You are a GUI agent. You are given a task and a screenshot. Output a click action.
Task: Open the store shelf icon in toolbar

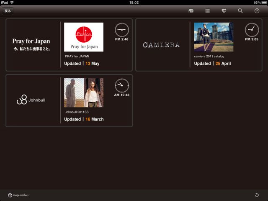[191, 11]
